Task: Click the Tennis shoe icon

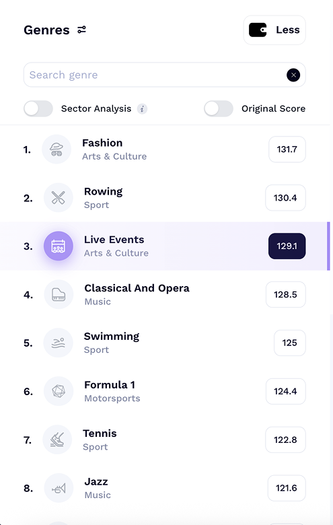Action: 57,440
